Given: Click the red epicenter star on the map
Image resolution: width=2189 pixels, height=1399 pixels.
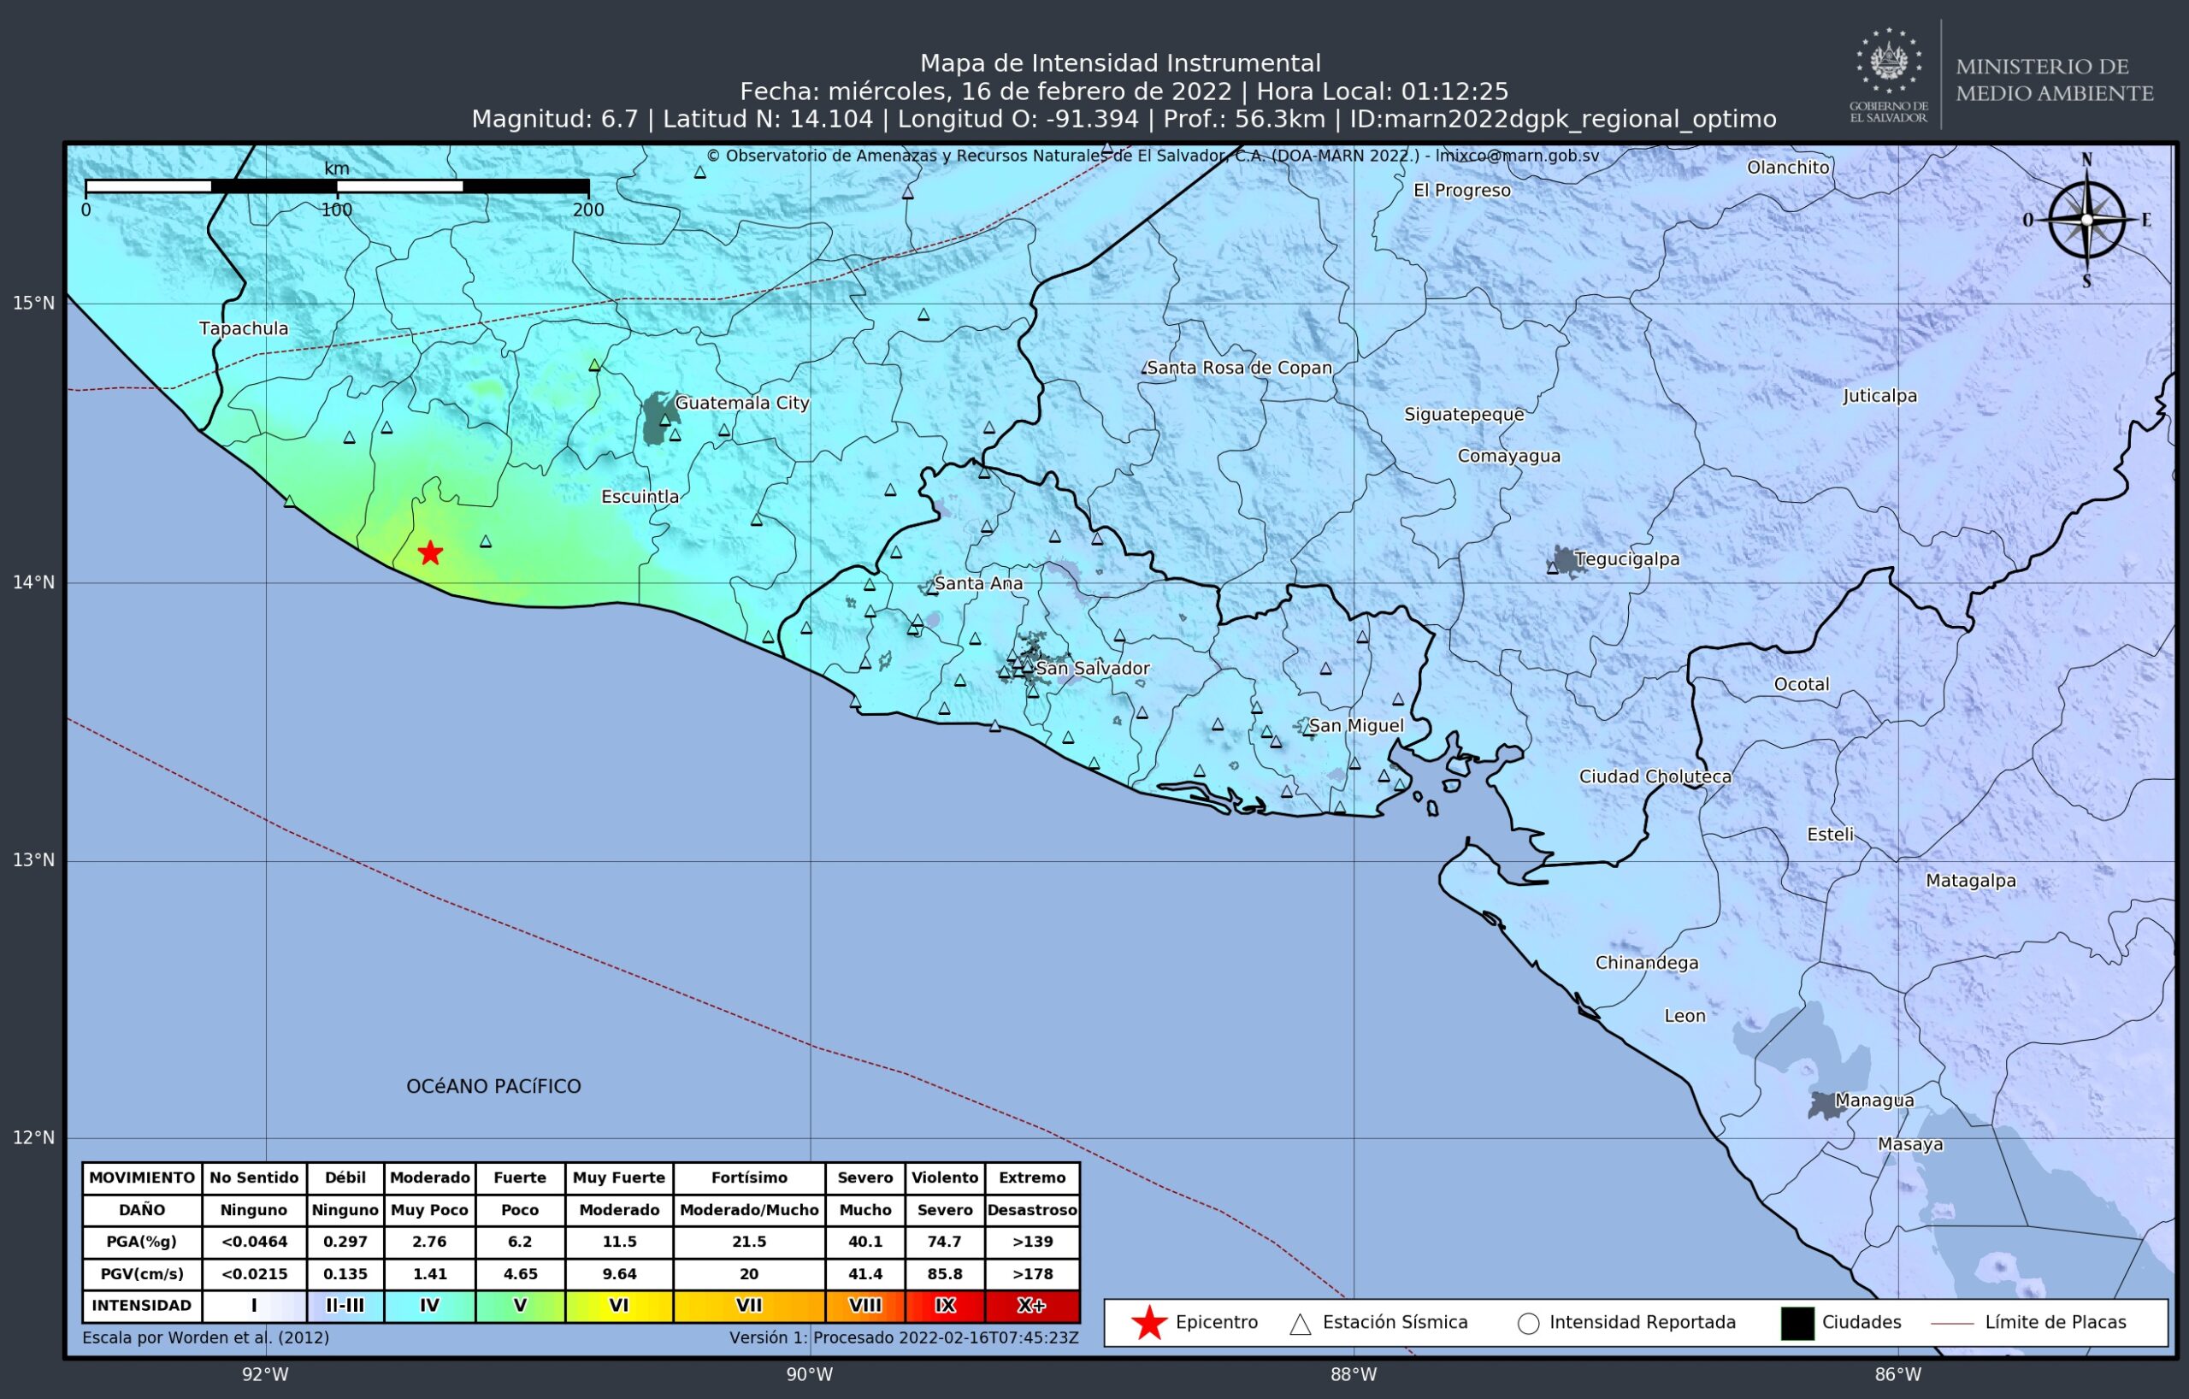Looking at the screenshot, I should tap(430, 552).
